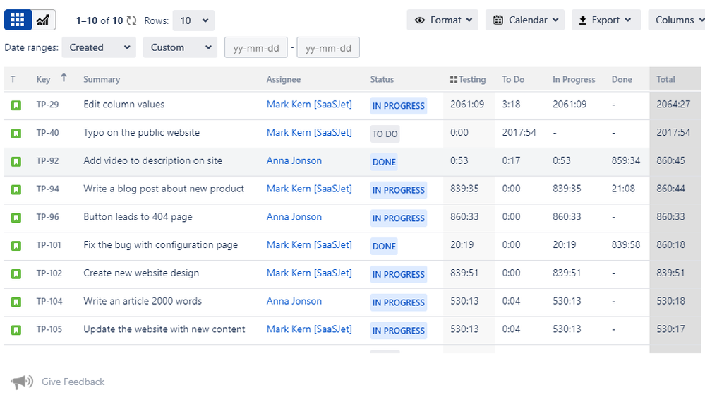This screenshot has width=705, height=395.
Task: Click the issue type icon for TP-104
Action: click(x=16, y=302)
